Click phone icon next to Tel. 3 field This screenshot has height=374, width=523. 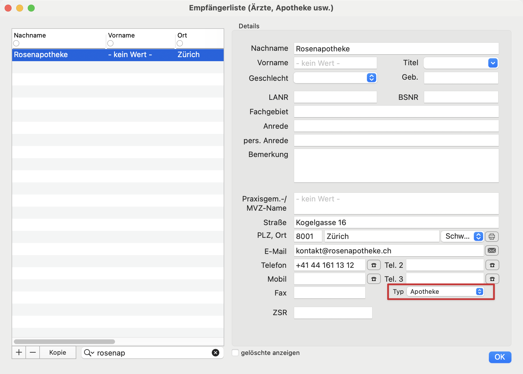[x=492, y=279]
